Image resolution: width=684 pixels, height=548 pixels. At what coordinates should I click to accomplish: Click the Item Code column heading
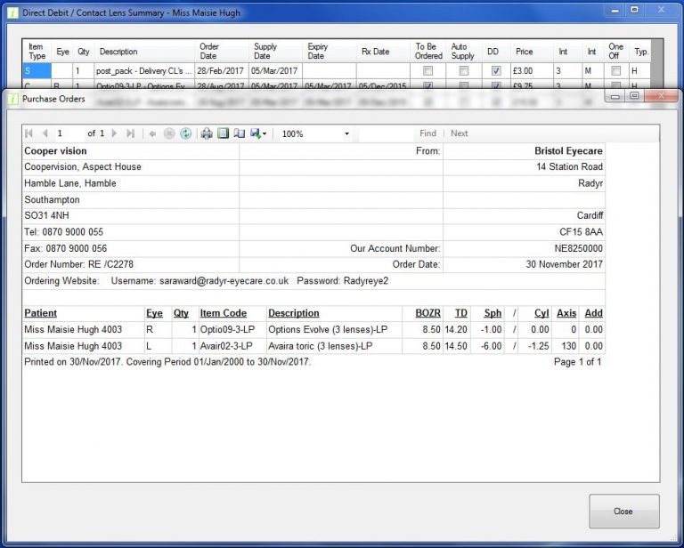point(224,313)
